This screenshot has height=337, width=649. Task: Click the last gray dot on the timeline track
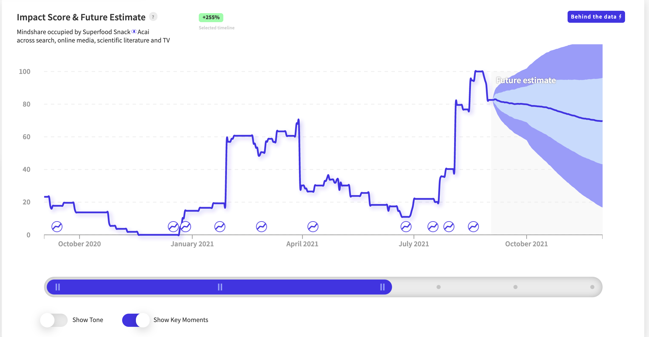tap(592, 287)
